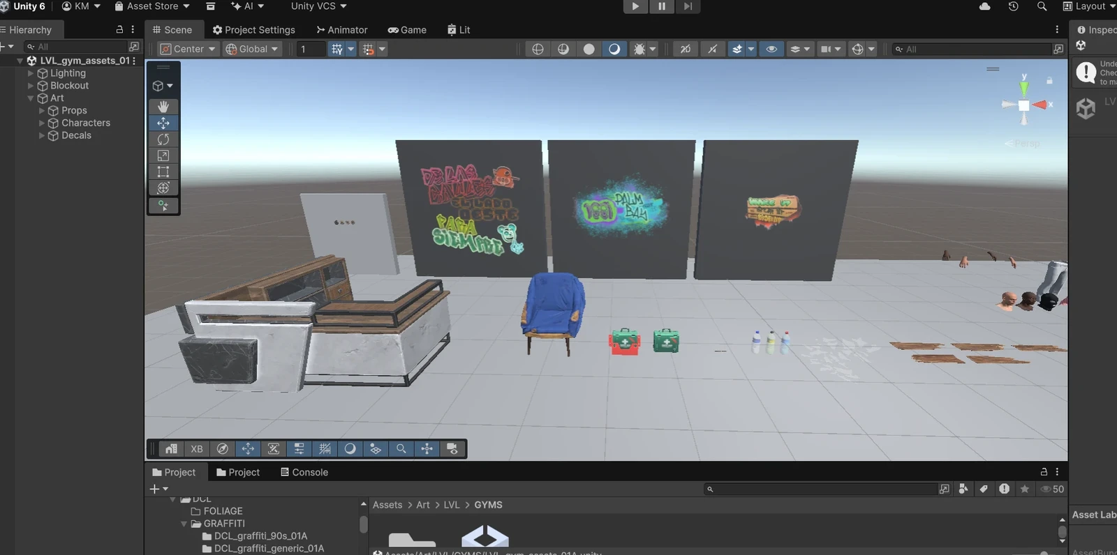1117x555 pixels.
Task: Start Play mode
Action: point(635,6)
